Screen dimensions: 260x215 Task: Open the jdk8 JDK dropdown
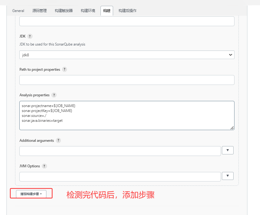127,55
